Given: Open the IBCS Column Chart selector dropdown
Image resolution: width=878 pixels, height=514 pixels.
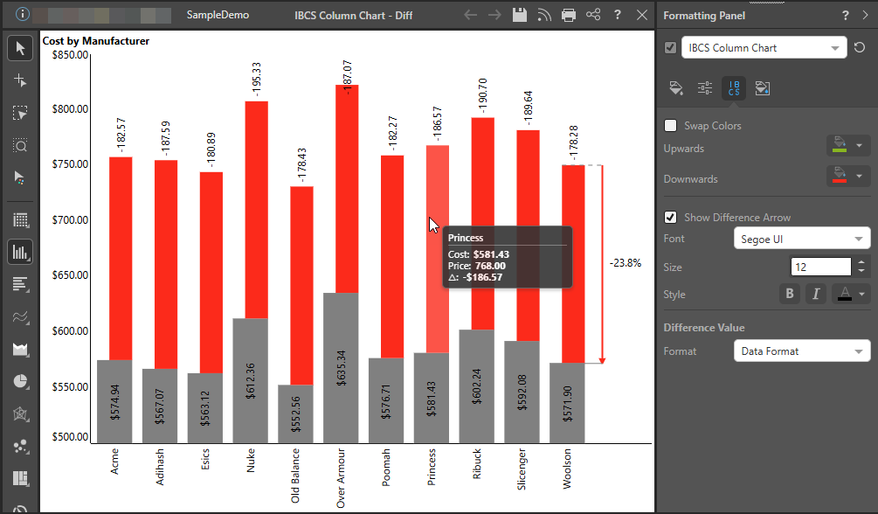Looking at the screenshot, I should point(764,48).
